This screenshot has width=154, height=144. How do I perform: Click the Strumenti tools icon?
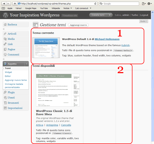tap(5, 103)
